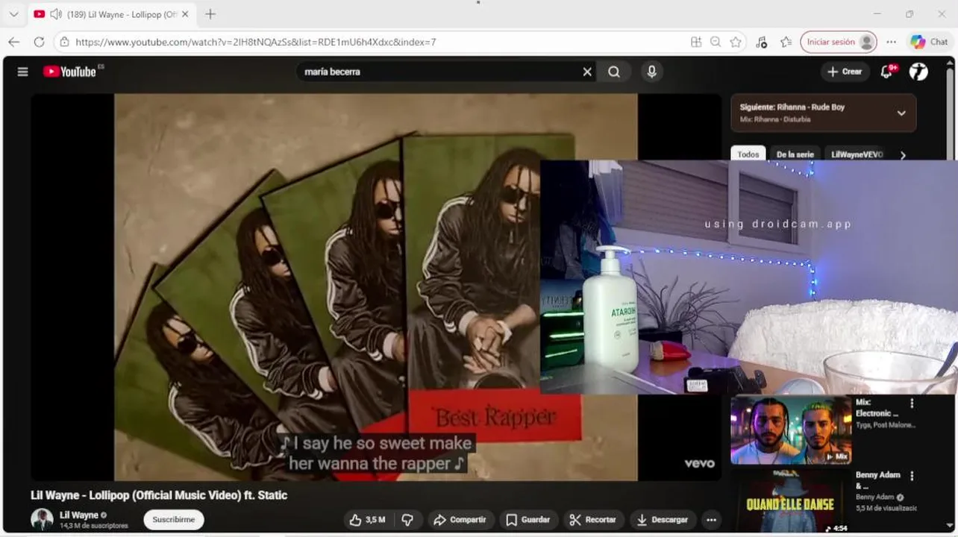Click the browser address bar URL
The height and width of the screenshot is (537, 958).
[x=256, y=42]
